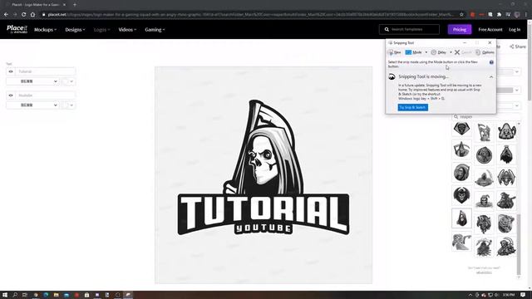532x299 pixels.
Task: Click the Snipping Tool help icon
Action: point(491,62)
